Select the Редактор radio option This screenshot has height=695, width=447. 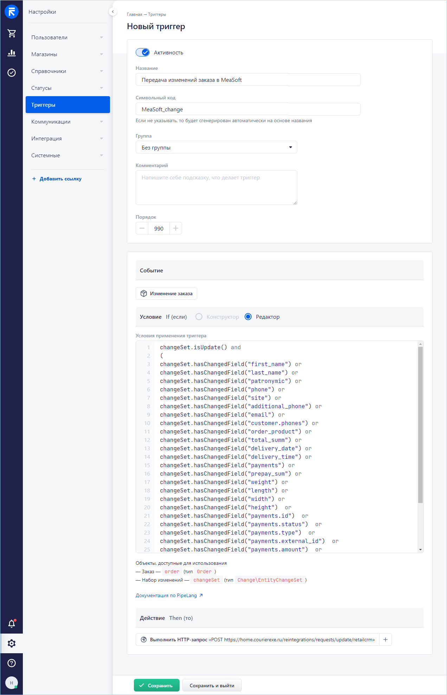248,317
